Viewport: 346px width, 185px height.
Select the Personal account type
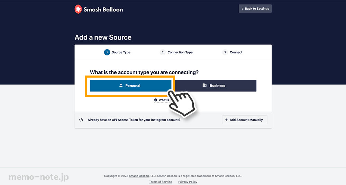tap(131, 86)
